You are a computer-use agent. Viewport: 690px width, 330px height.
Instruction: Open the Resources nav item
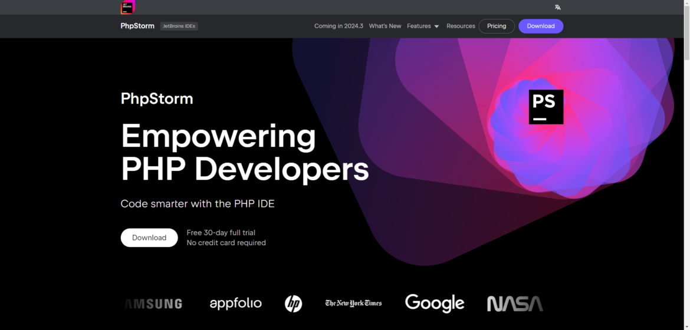coord(461,26)
